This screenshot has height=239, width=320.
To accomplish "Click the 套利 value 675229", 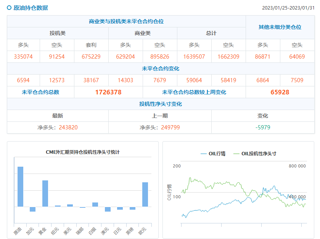I will [91, 57].
